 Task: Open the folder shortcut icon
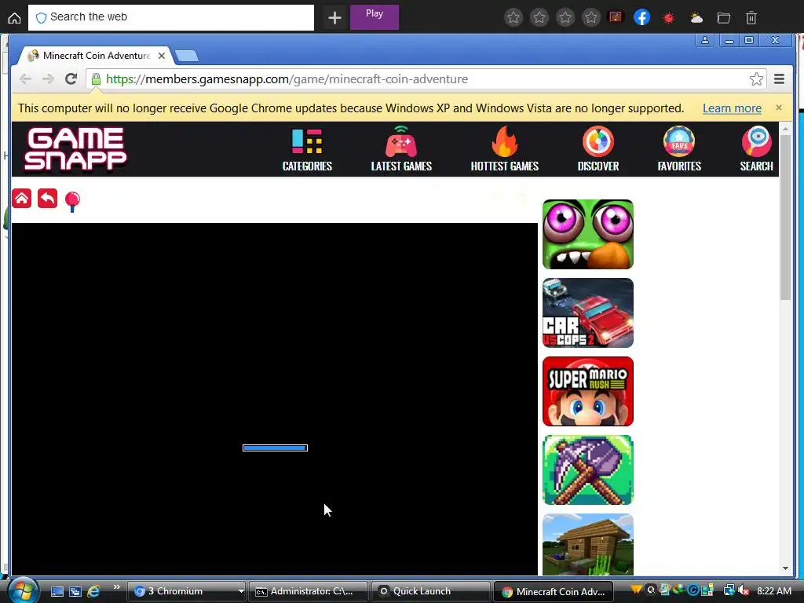[723, 18]
